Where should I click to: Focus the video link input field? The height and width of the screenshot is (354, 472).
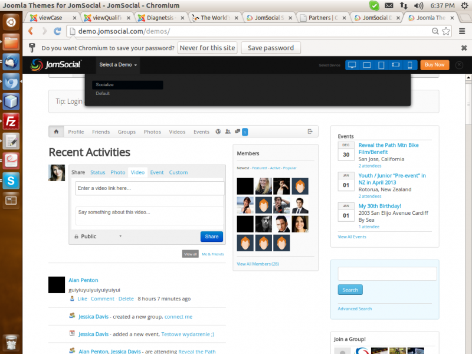(x=150, y=188)
